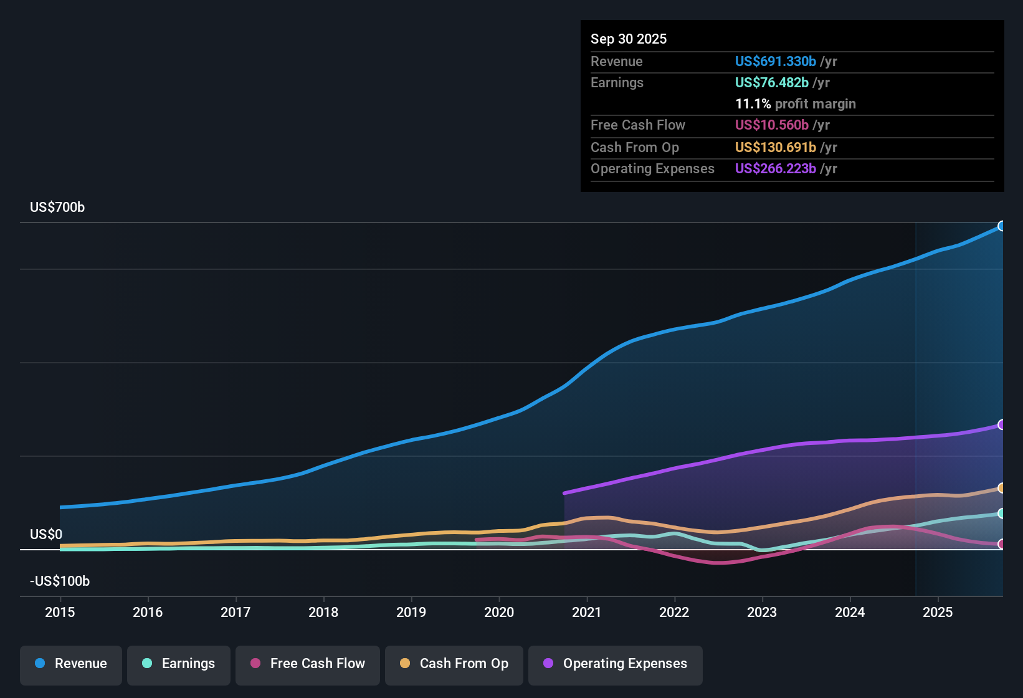The width and height of the screenshot is (1023, 698).
Task: Select the Revenue endpoint marker on the chart
Action: [1002, 226]
